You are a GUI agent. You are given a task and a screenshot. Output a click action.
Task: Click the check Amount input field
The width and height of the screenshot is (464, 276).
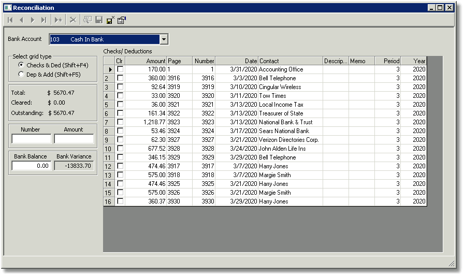click(x=74, y=139)
